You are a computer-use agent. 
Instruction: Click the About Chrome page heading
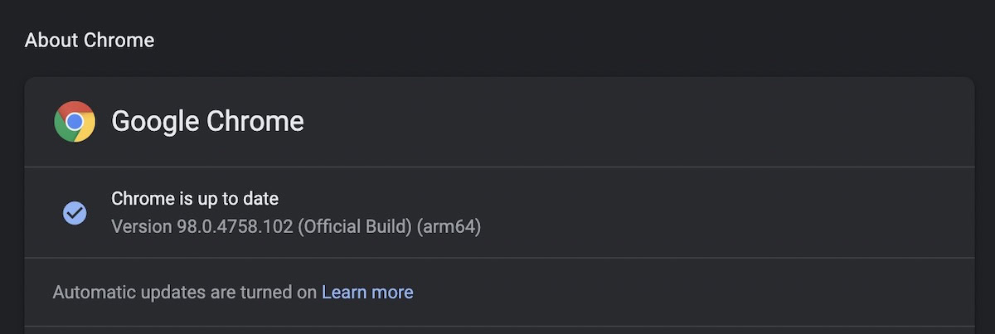point(90,40)
